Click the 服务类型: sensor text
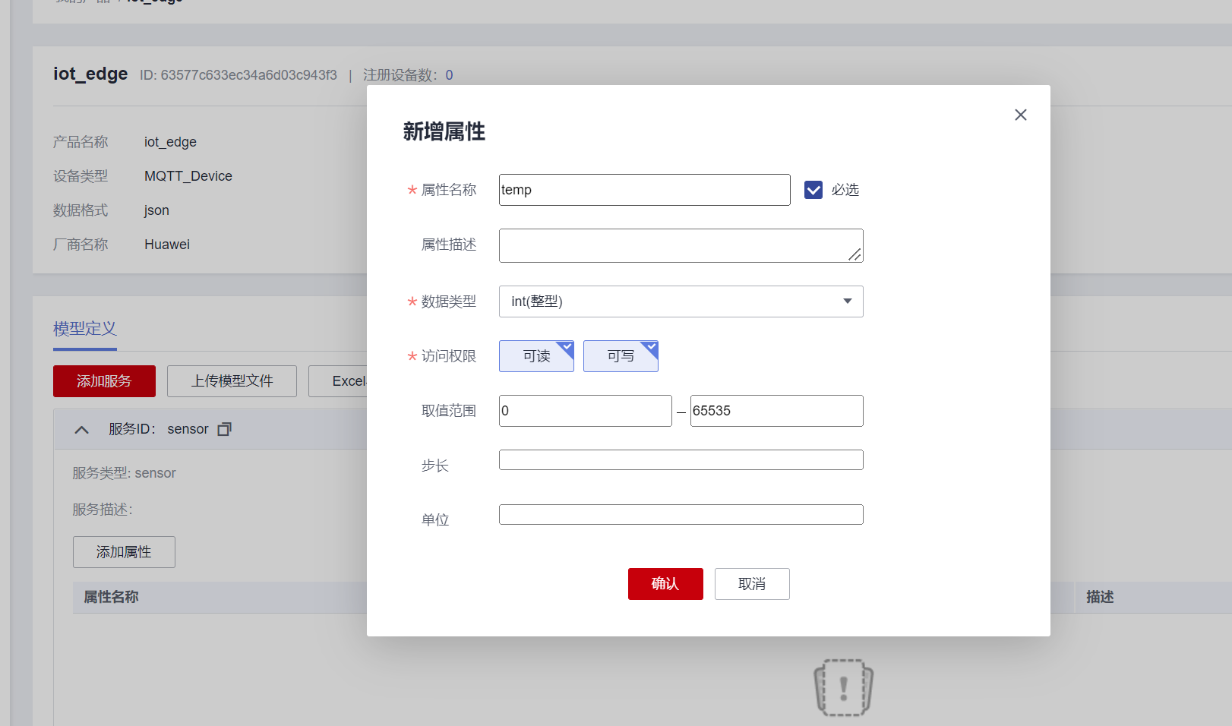 pos(124,473)
